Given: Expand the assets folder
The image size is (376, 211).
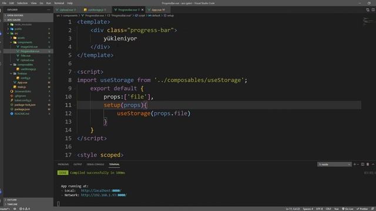Looking at the screenshot, I should [x=21, y=38].
